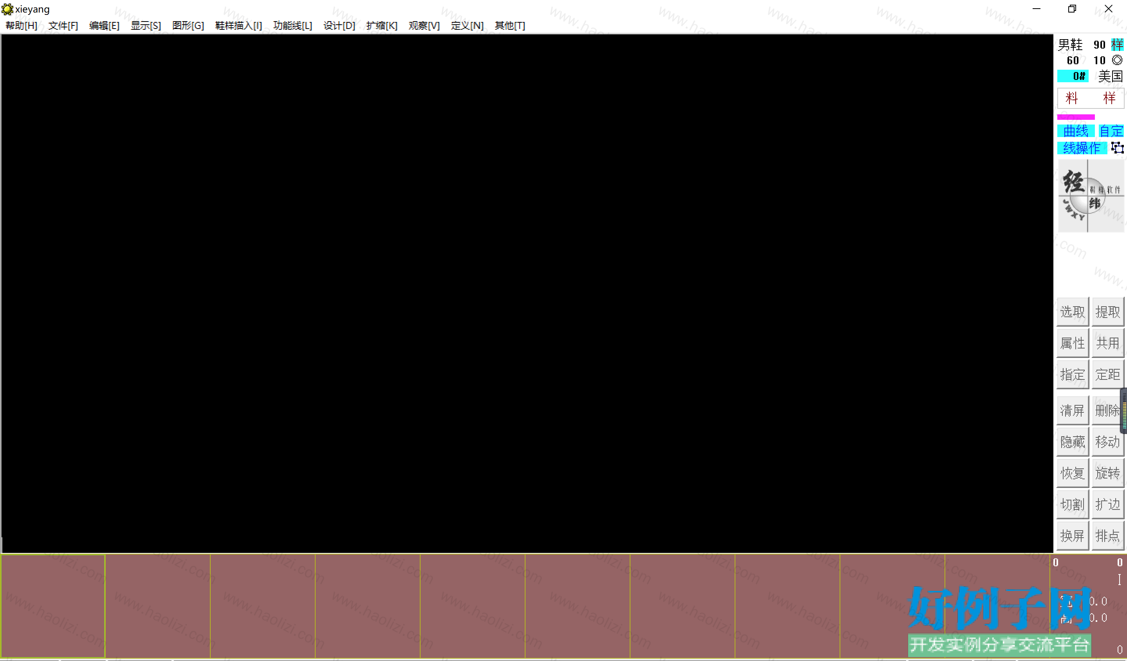Open the 观察[V] menu

[x=424, y=25]
